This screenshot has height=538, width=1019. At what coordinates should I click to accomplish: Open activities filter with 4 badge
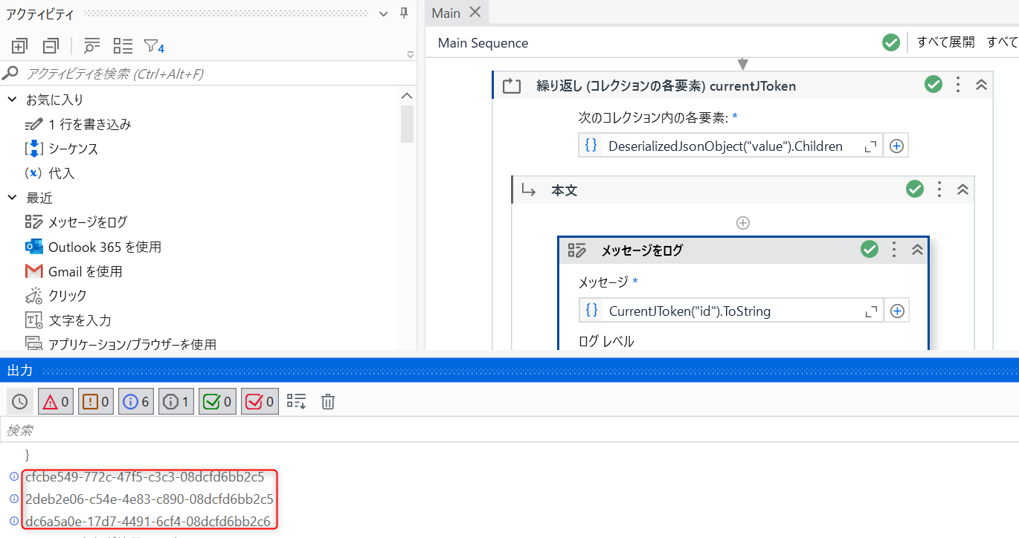click(x=154, y=46)
